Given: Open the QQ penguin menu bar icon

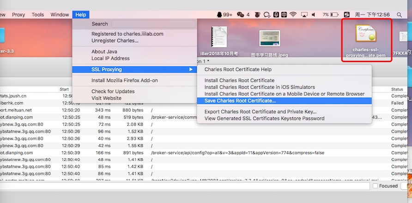Looking at the screenshot, I should pos(219,15).
